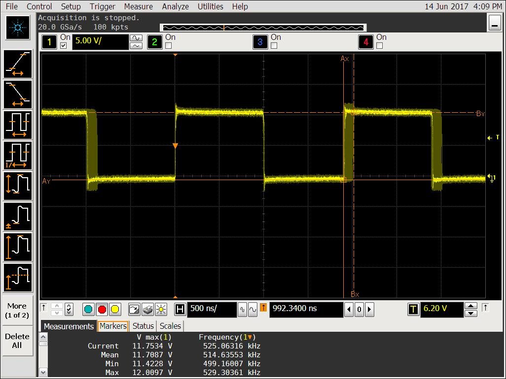Click channel 4 number button

point(366,42)
